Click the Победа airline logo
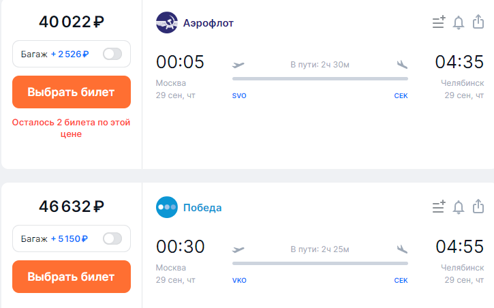This screenshot has height=308, width=494. coord(167,207)
